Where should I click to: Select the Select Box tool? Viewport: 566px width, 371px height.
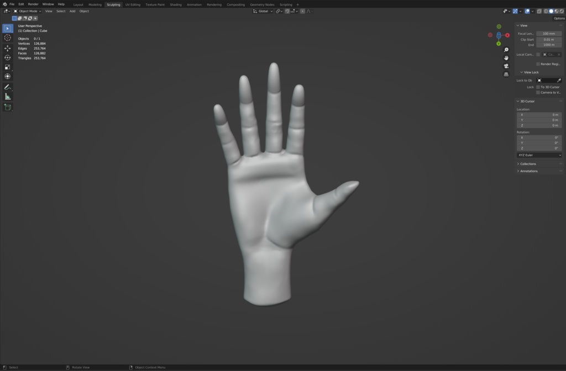8,28
